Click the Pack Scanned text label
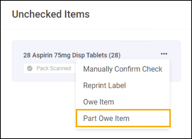The width and height of the screenshot is (192, 139). (x=54, y=68)
